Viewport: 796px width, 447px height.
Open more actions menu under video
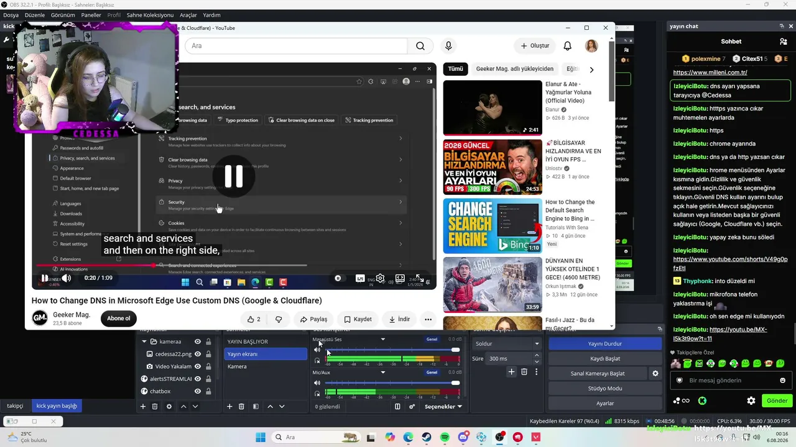coord(428,319)
